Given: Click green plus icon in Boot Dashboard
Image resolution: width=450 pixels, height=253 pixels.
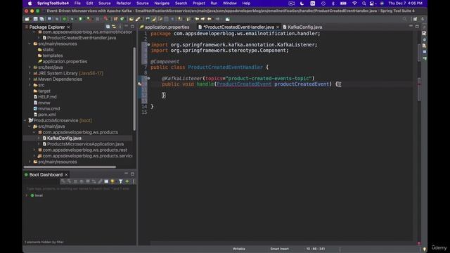Looking at the screenshot, I should pyautogui.click(x=127, y=181).
